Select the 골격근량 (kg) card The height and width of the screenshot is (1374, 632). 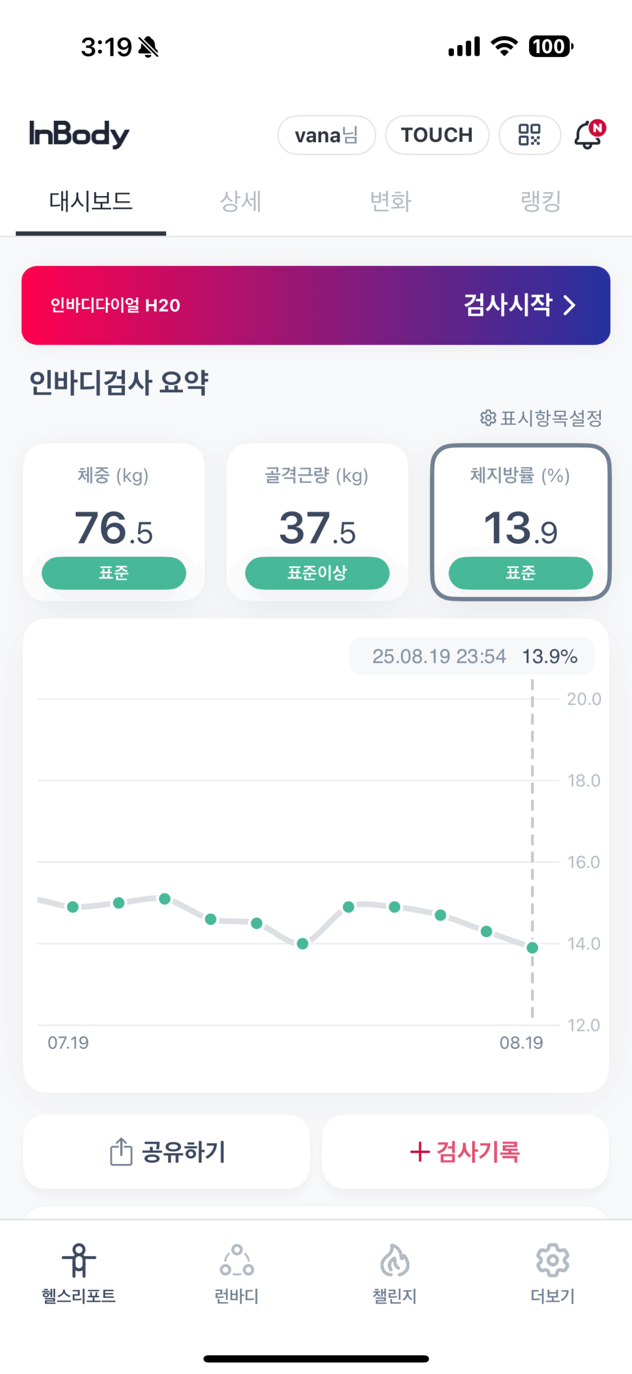coord(317,521)
